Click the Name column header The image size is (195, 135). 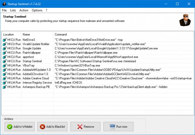(37, 35)
